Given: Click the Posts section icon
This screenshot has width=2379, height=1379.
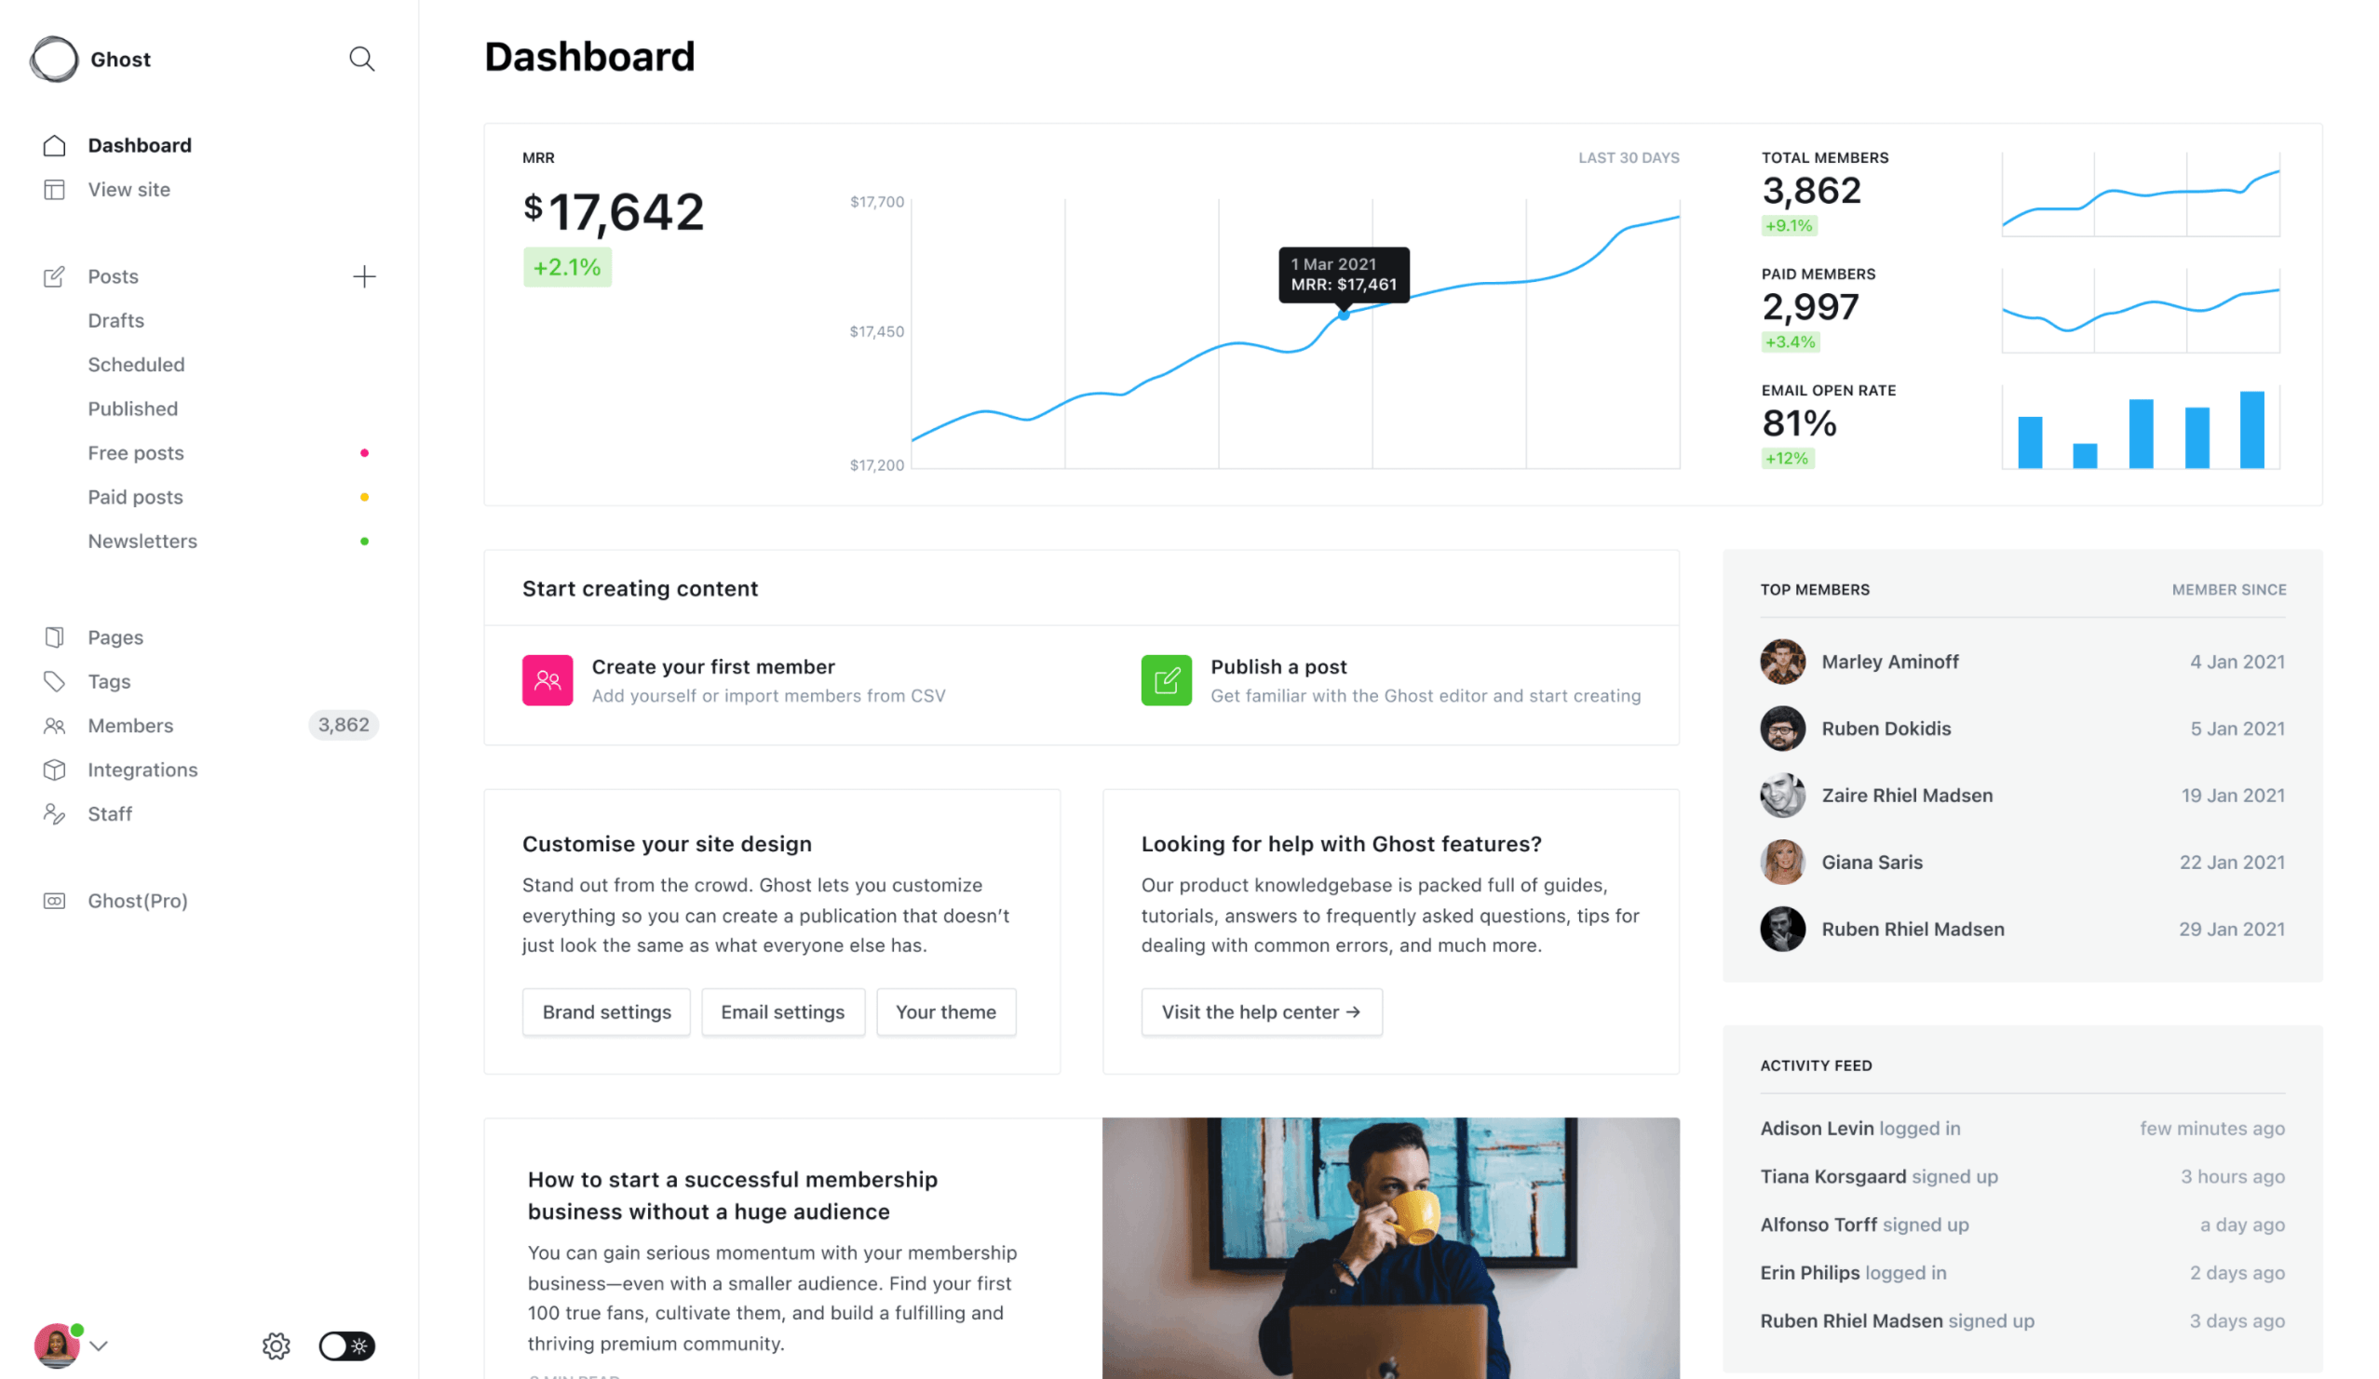Looking at the screenshot, I should point(54,274).
